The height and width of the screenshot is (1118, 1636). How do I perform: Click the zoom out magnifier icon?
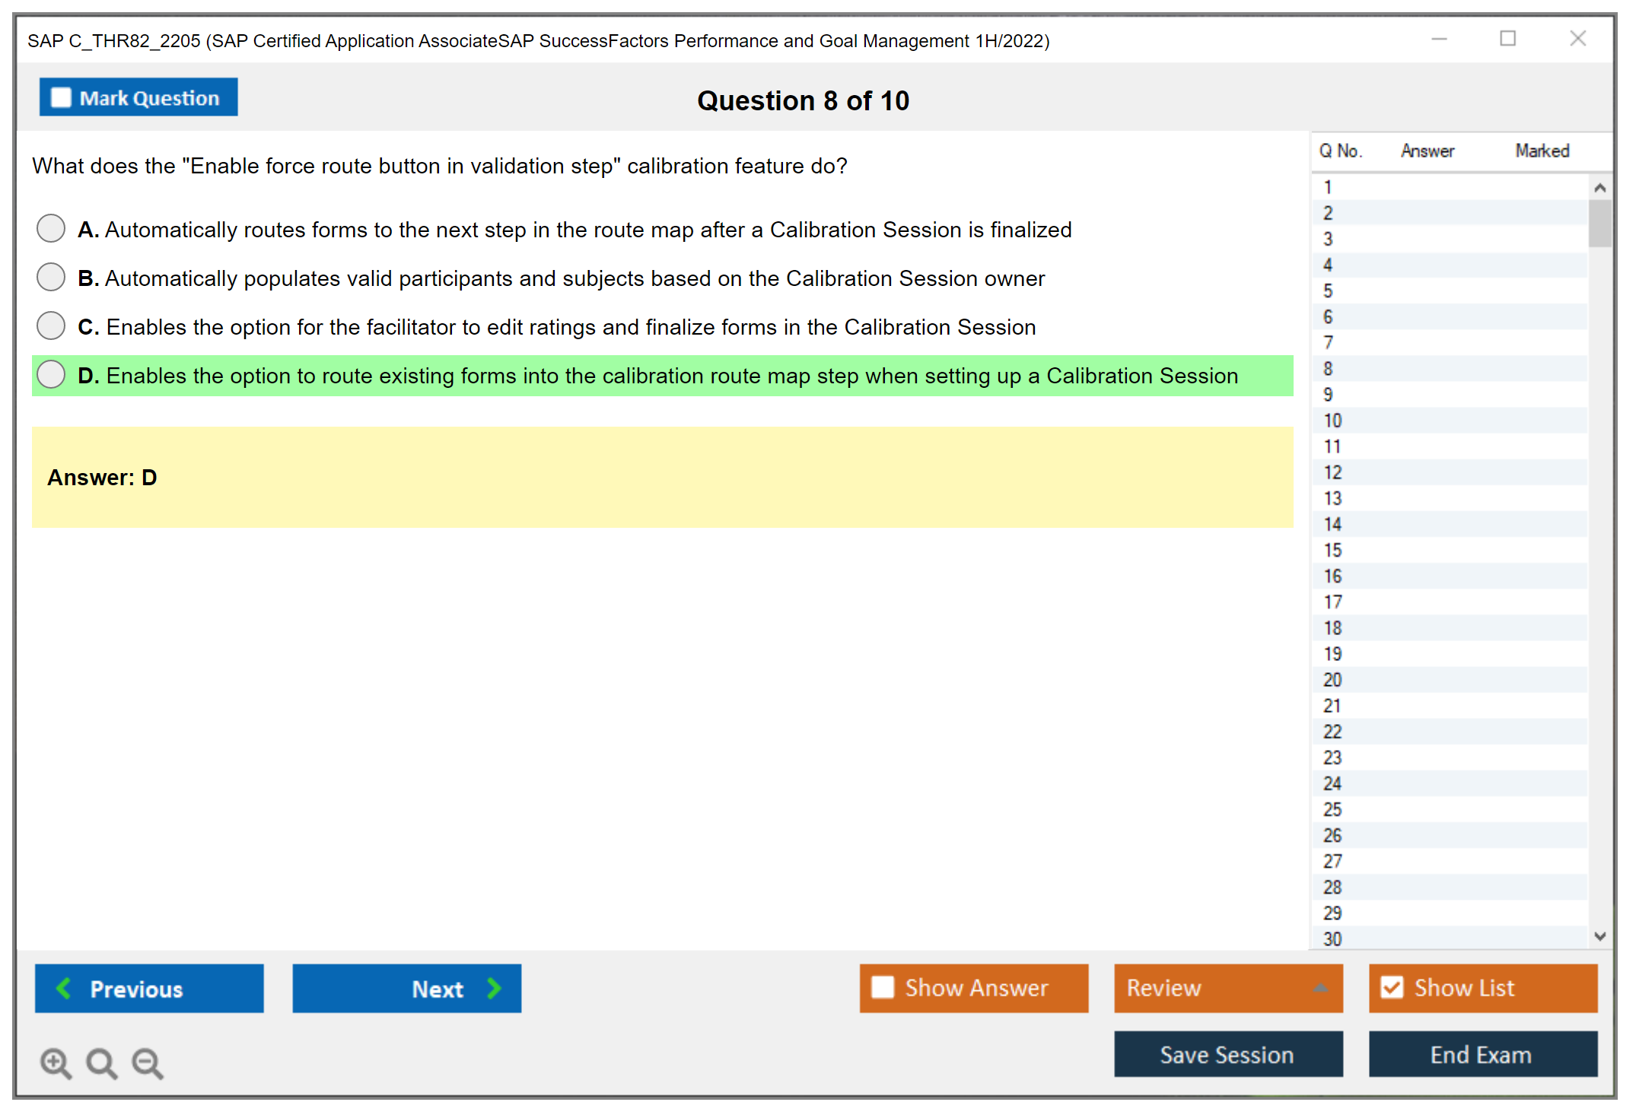coord(147,1062)
